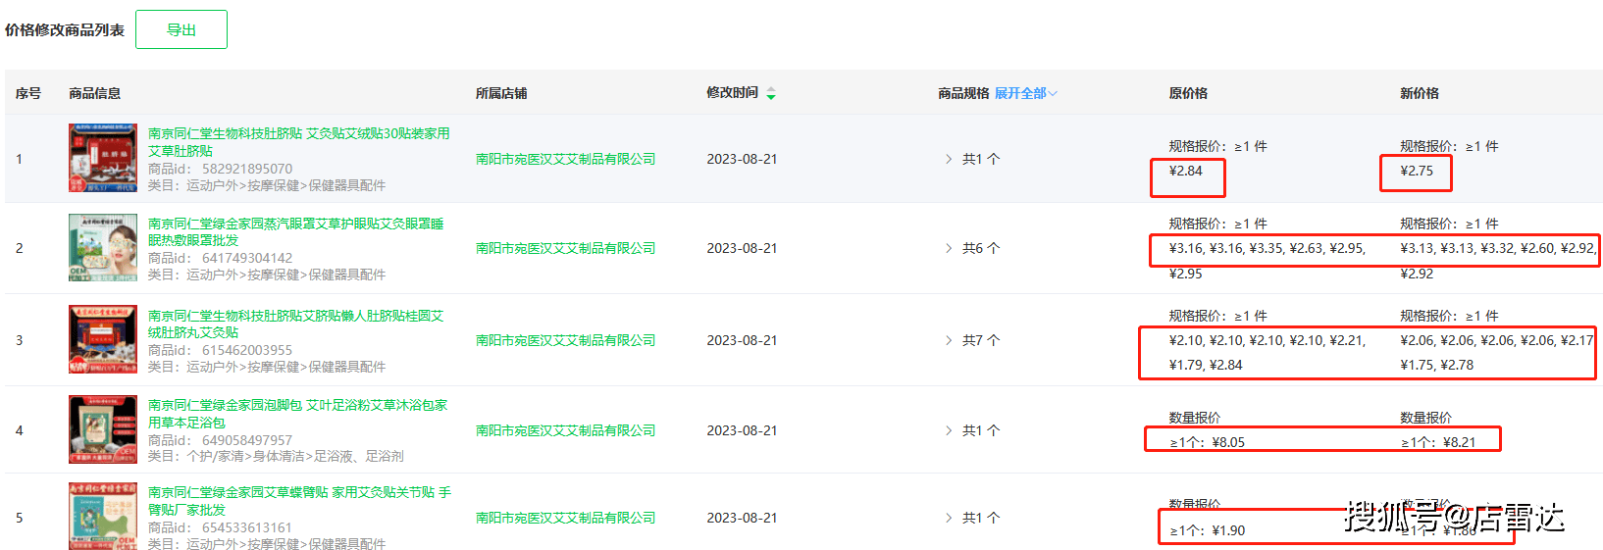Click the 新价格 column header
The height and width of the screenshot is (550, 1603).
tap(1420, 93)
